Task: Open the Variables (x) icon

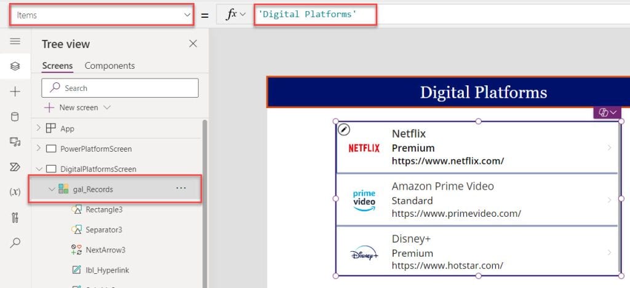Action: [15, 192]
